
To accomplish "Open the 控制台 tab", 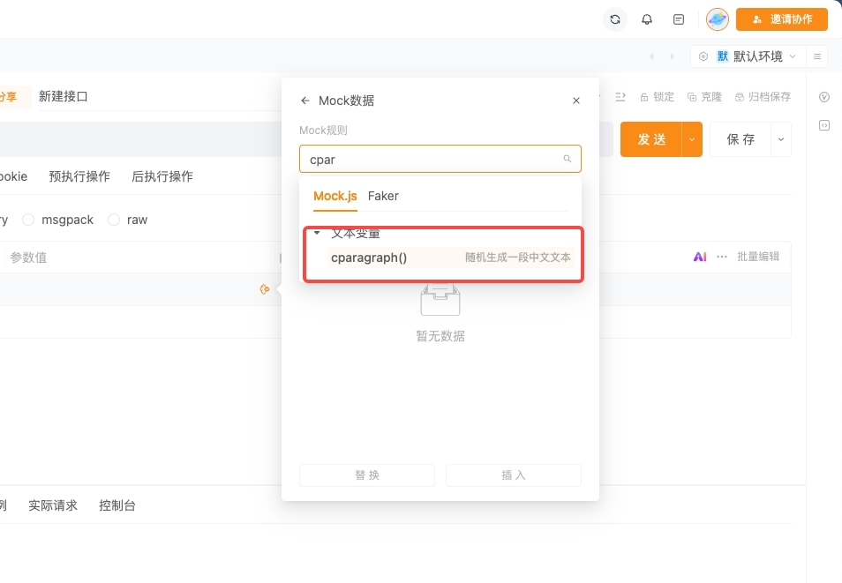I will click(117, 505).
